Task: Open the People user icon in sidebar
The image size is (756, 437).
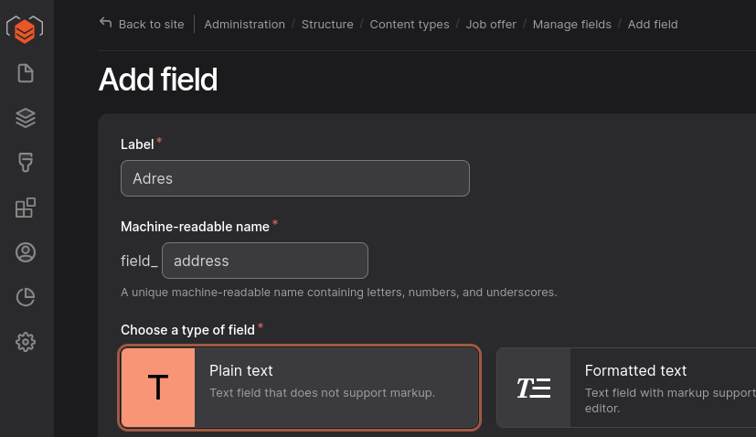Action: pyautogui.click(x=26, y=252)
